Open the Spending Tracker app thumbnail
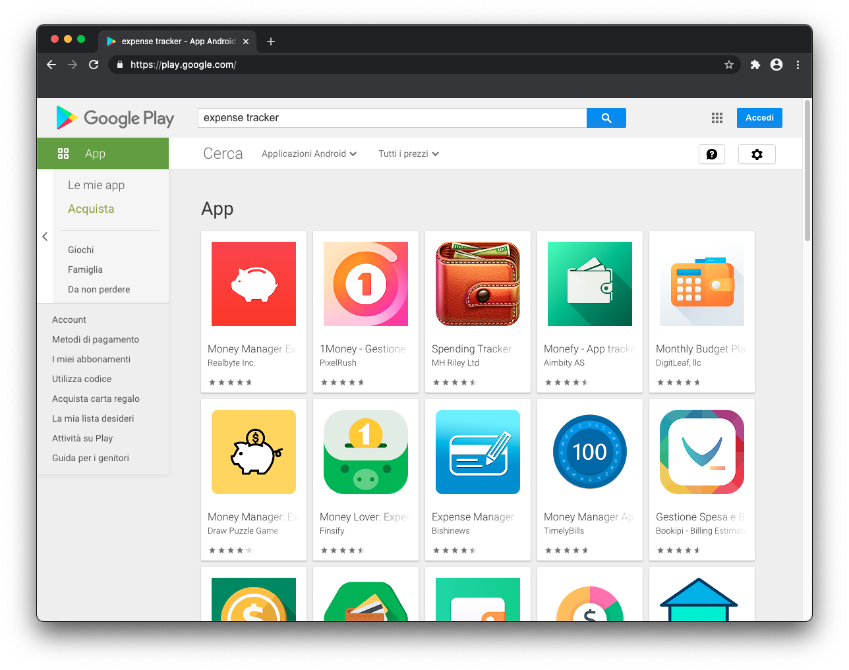Screen dimensions: 849x670 478,284
